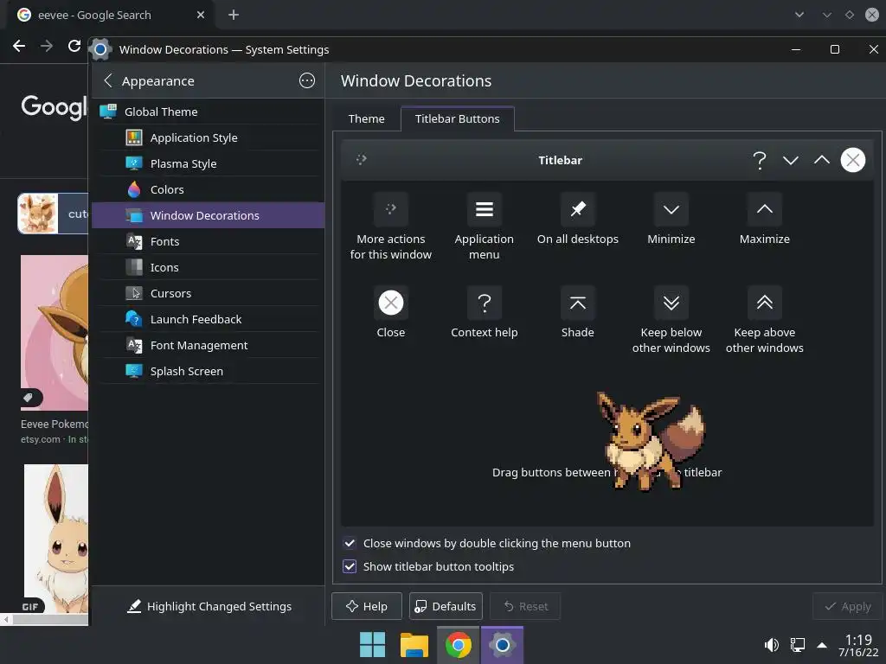This screenshot has width=886, height=664.
Task: Click the Eevee suggestion chip thumbnail in Chrome
Action: 38,214
